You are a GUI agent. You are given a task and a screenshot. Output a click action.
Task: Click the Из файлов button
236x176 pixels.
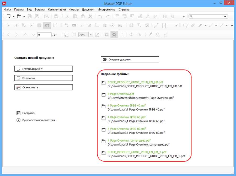[x=44, y=78]
